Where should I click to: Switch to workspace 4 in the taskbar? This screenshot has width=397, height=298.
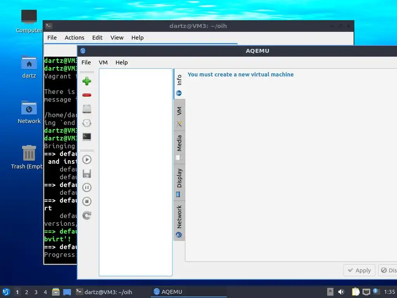tap(45, 292)
